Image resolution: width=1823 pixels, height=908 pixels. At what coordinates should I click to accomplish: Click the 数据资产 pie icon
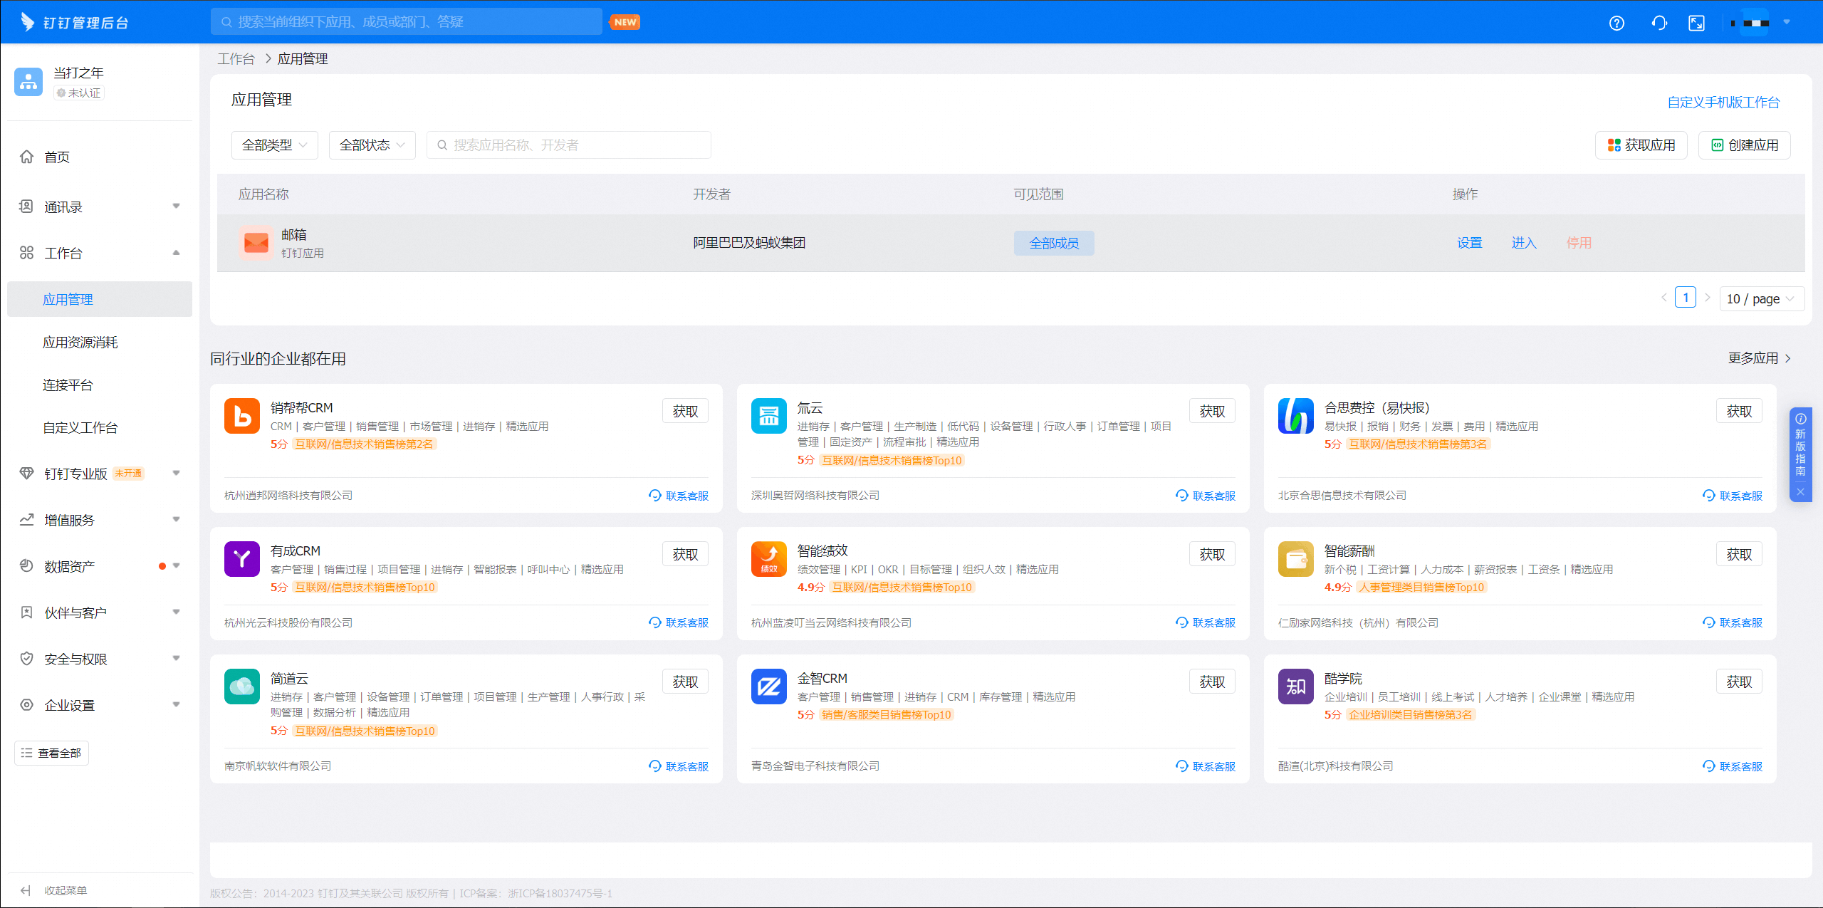[26, 566]
